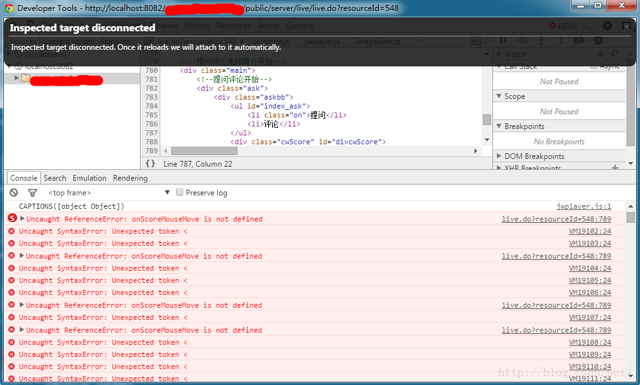Toggle pause on exceptions

click(598, 41)
